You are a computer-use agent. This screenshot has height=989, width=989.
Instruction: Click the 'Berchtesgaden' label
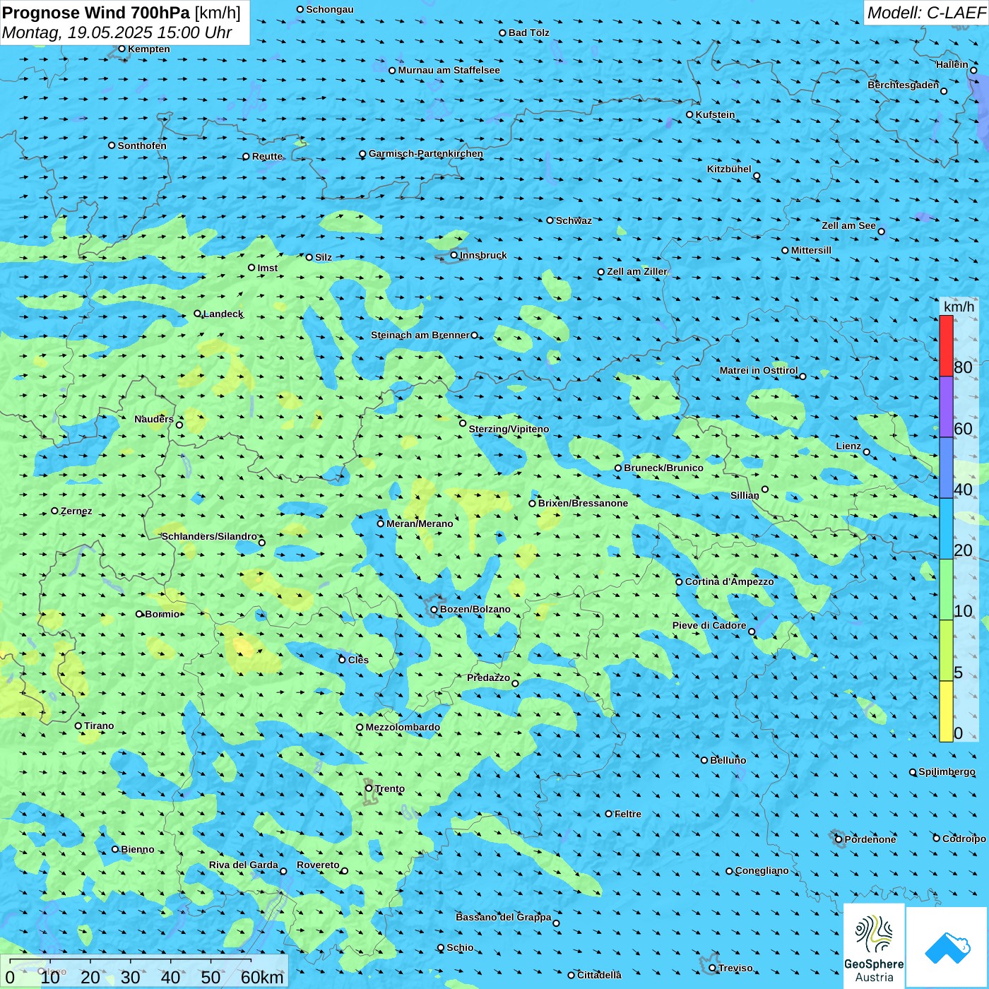(904, 85)
